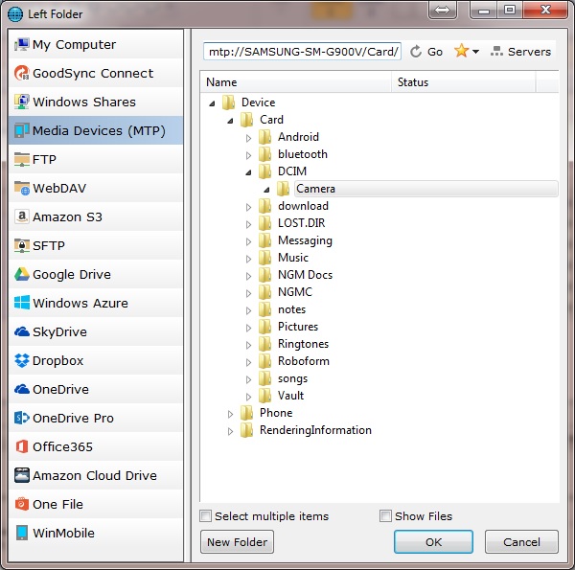This screenshot has width=575, height=570.
Task: Switch to Google Drive storage type
Action: [x=96, y=274]
